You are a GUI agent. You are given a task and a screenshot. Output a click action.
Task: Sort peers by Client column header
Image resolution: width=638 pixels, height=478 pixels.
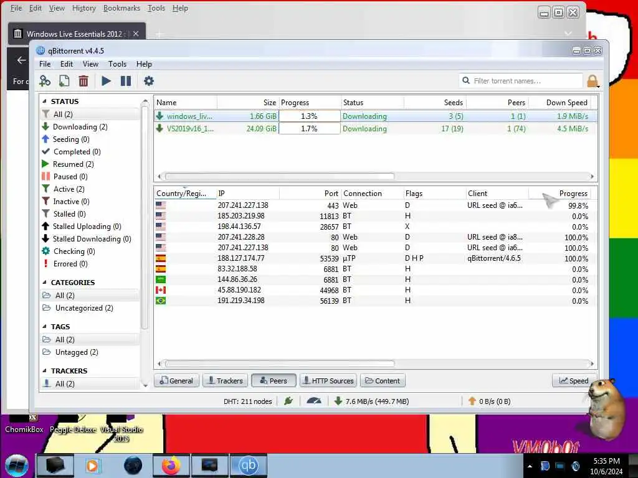497,194
